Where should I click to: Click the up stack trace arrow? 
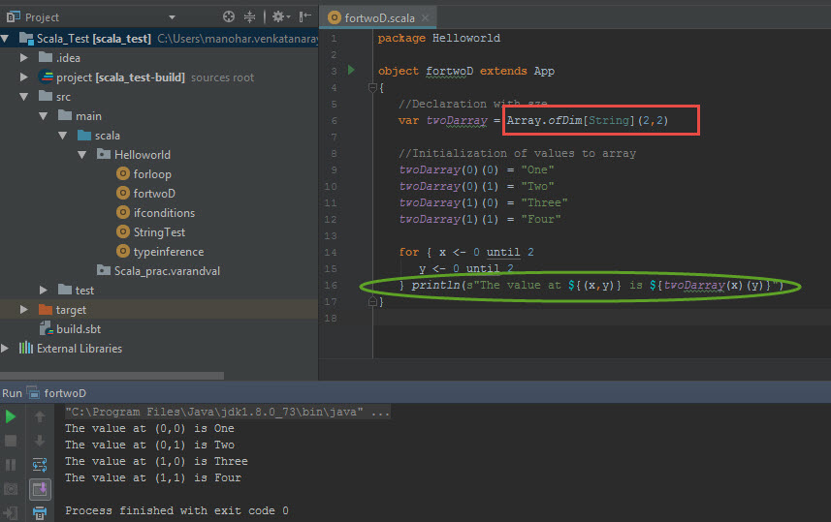click(x=40, y=417)
